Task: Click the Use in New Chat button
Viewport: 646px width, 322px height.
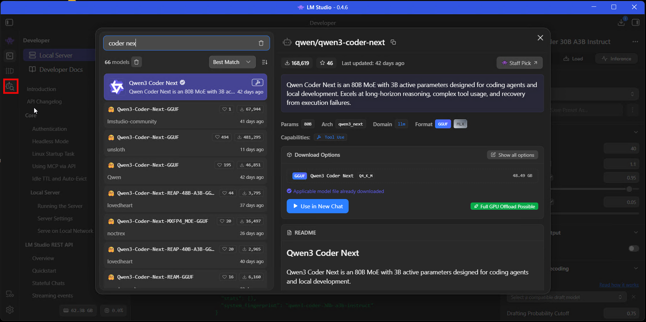Action: tap(317, 206)
